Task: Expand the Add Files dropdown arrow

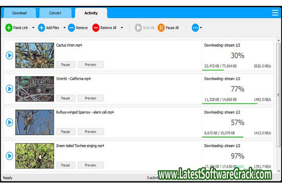Action: point(64,28)
